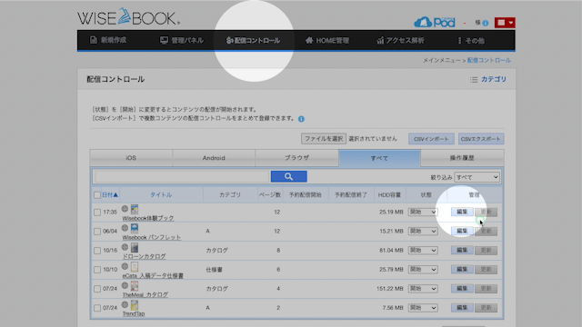The image size is (582, 327).
Task: Click 編集 for TrendTap
Action: click(x=462, y=308)
